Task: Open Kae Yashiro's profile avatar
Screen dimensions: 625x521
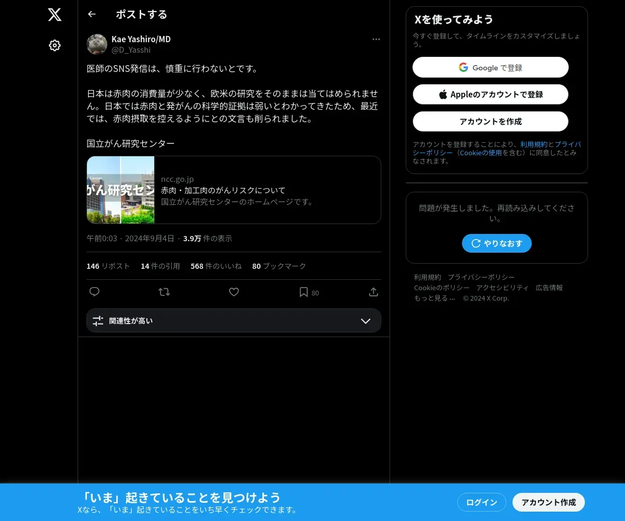Action: tap(97, 44)
